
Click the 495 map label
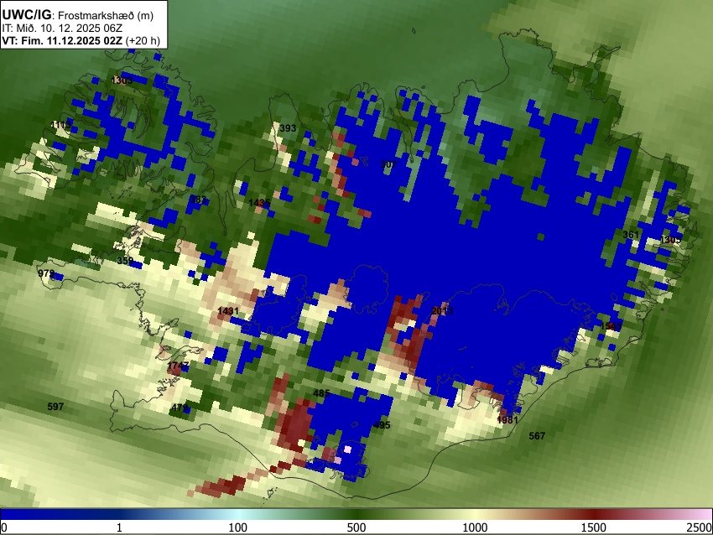click(382, 425)
